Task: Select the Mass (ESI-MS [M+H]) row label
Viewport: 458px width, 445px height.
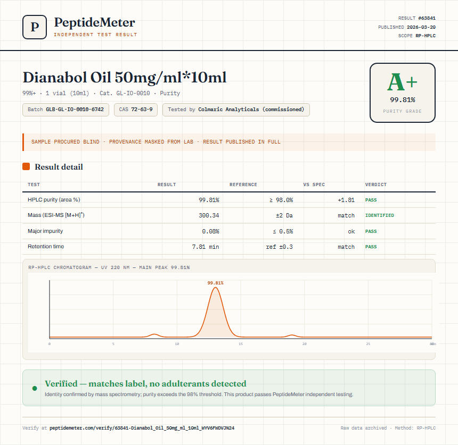Action: point(56,215)
